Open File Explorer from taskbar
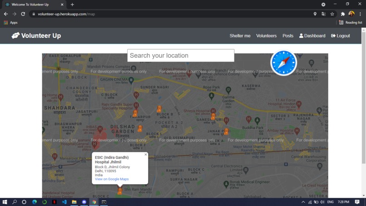The height and width of the screenshot is (206, 366). (x=74, y=202)
